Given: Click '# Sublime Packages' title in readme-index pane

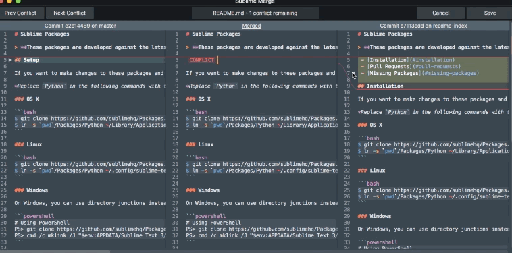Looking at the screenshot, I should tap(385, 34).
